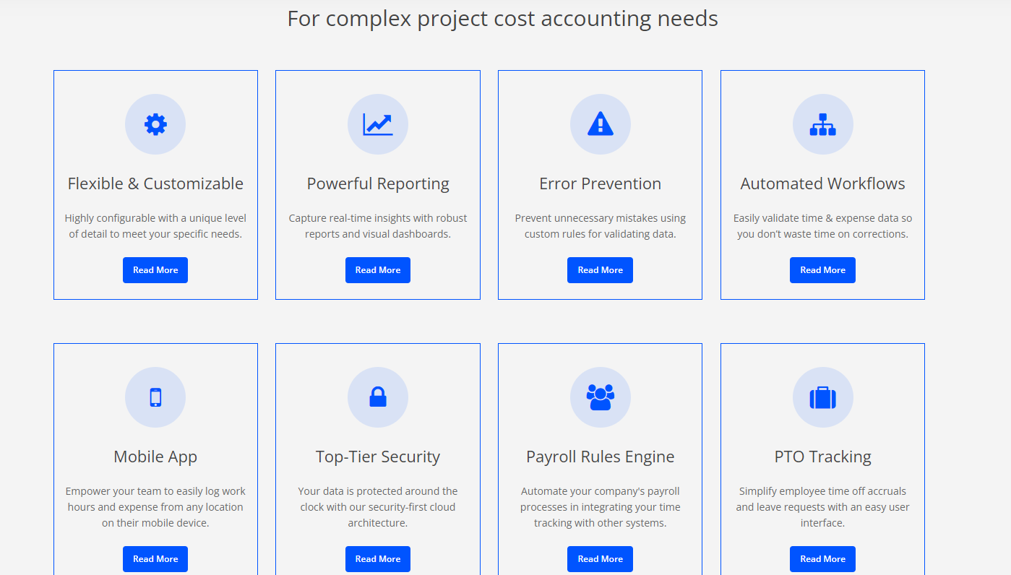The height and width of the screenshot is (575, 1011).
Task: Click Read More under Mobile App
Action: [155, 558]
